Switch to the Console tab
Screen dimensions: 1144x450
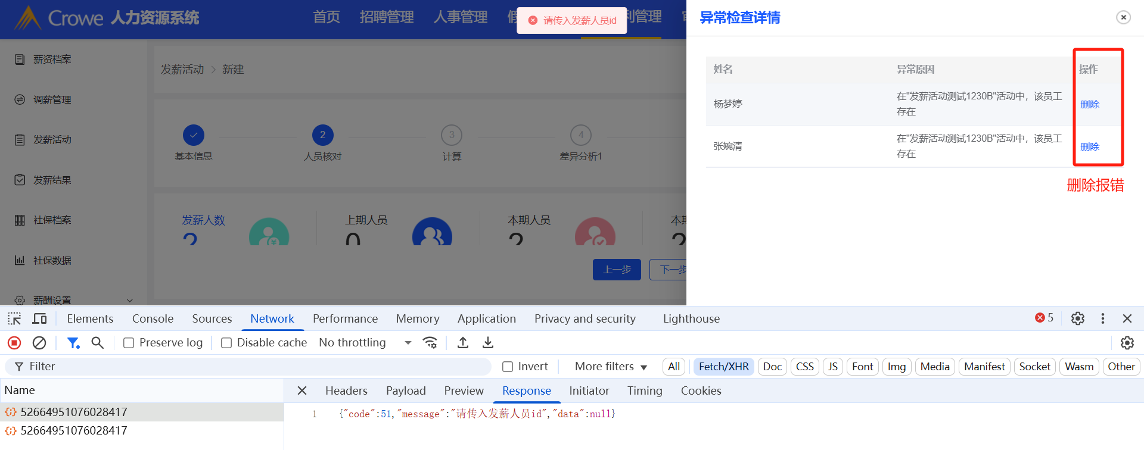pyautogui.click(x=153, y=318)
